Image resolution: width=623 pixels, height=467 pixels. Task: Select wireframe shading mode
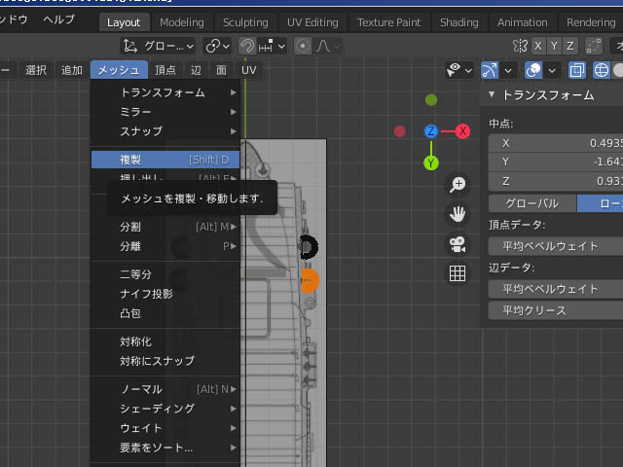(x=602, y=71)
